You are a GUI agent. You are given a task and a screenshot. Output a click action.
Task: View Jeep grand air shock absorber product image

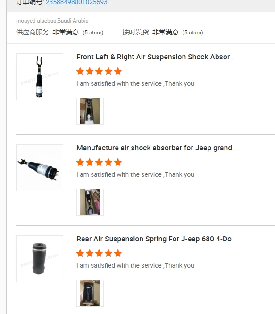pos(40,168)
